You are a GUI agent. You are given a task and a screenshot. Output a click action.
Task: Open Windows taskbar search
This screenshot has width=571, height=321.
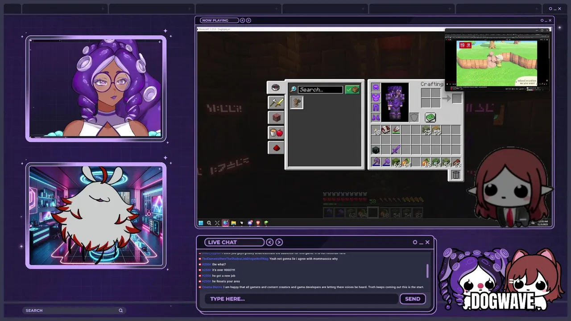pyautogui.click(x=209, y=223)
